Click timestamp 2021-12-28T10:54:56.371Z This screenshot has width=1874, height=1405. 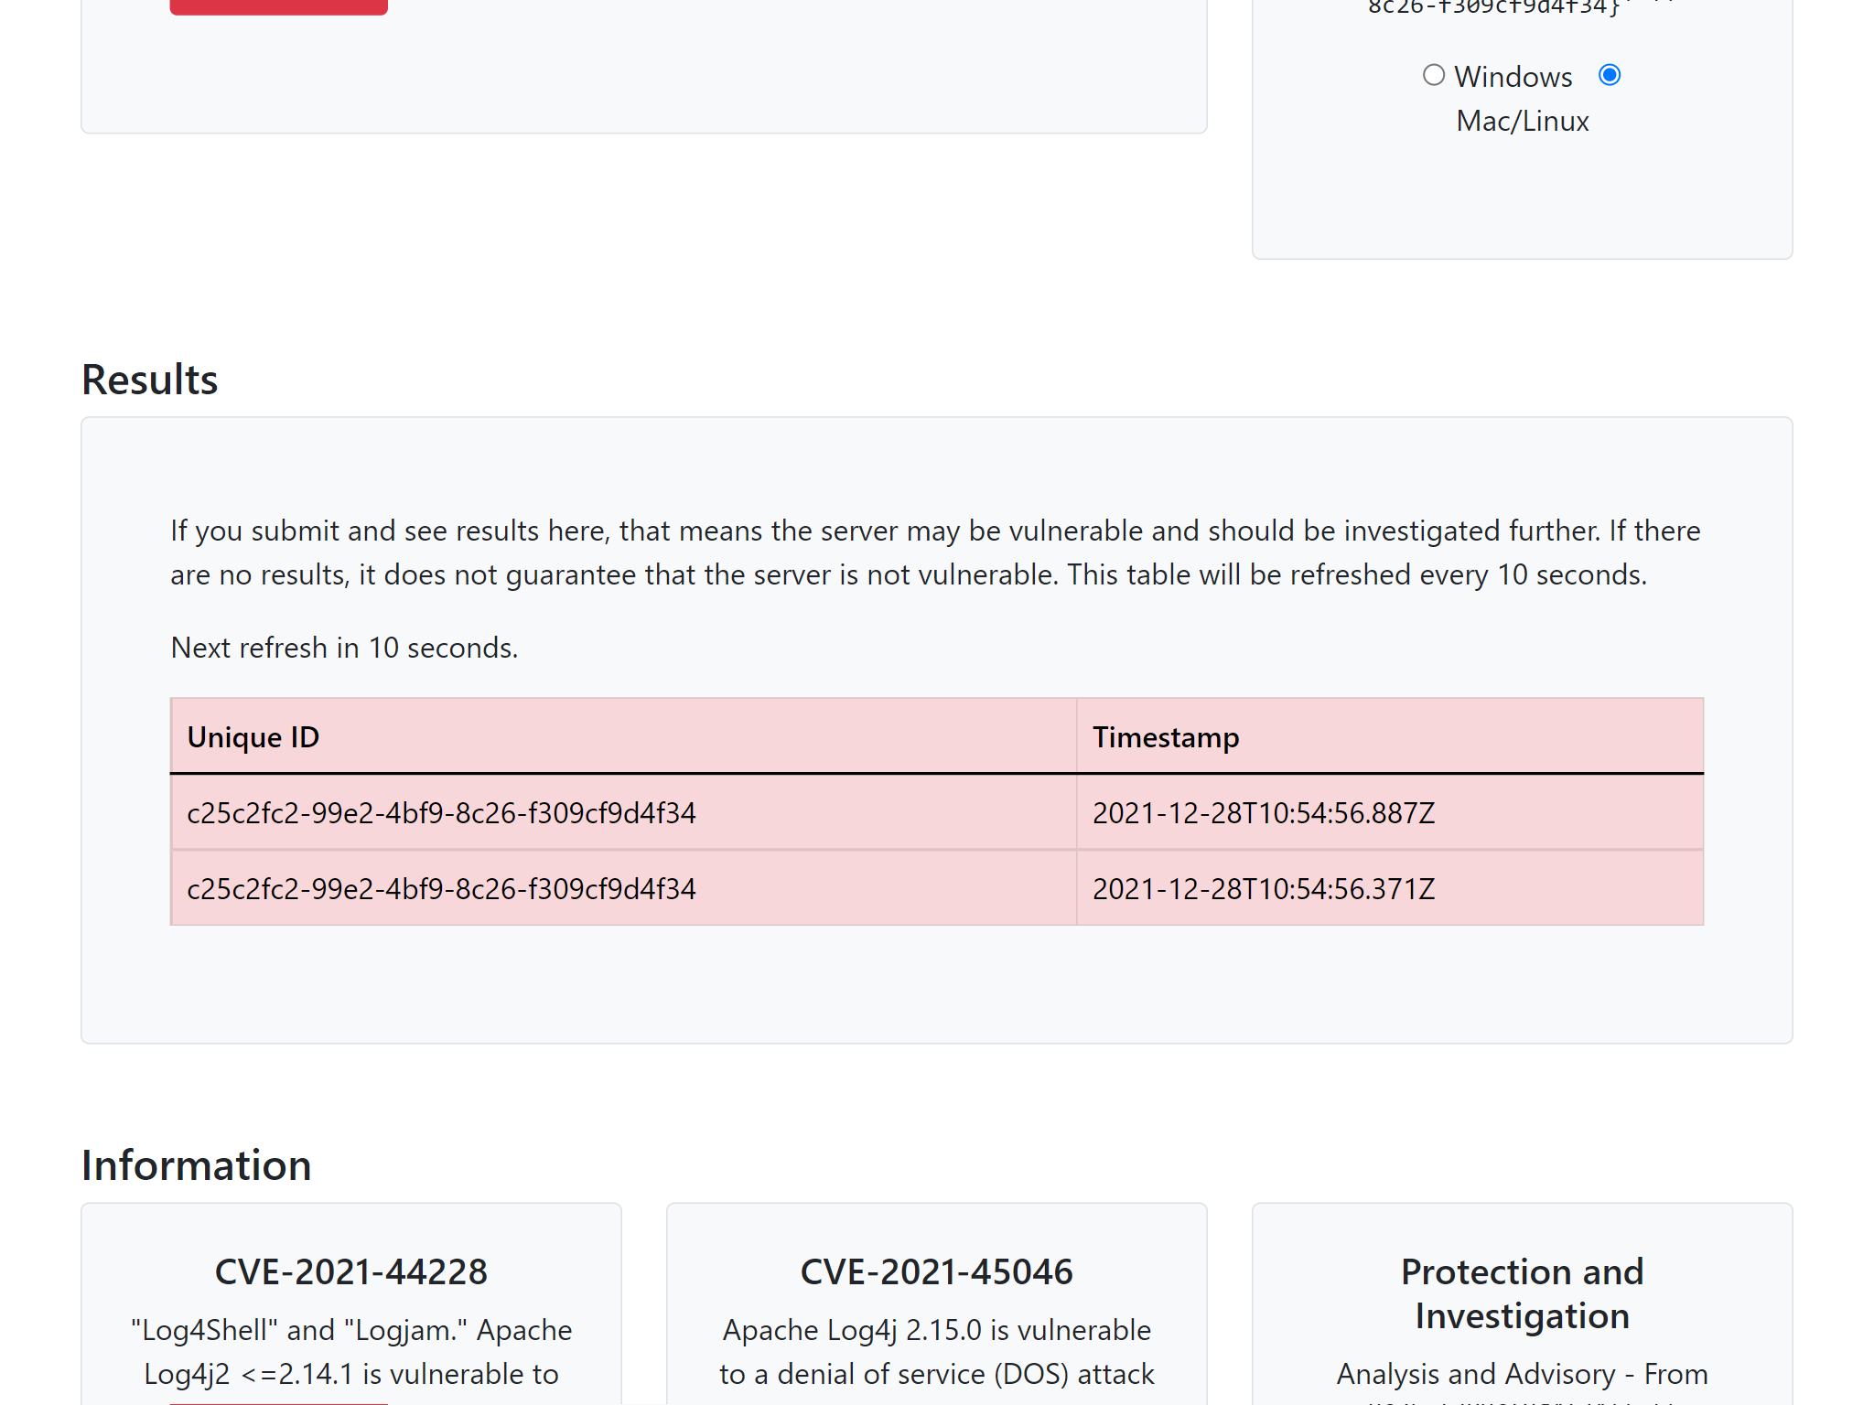tap(1264, 888)
